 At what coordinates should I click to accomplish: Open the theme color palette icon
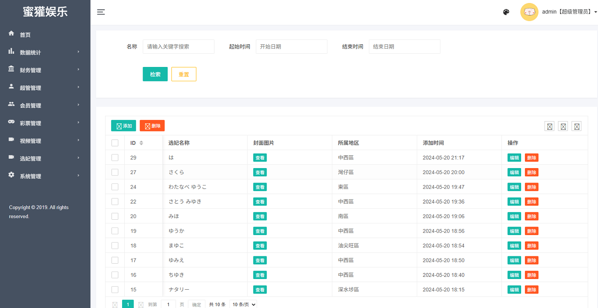506,12
